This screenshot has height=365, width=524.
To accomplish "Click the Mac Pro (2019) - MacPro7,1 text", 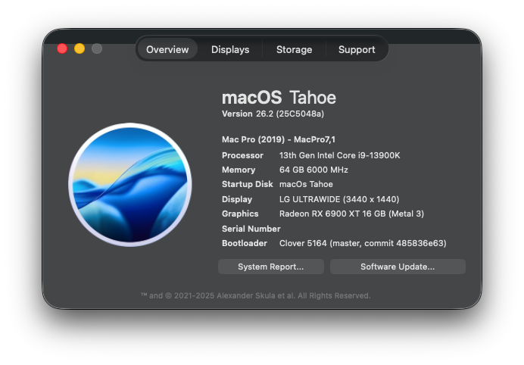I will [x=279, y=139].
